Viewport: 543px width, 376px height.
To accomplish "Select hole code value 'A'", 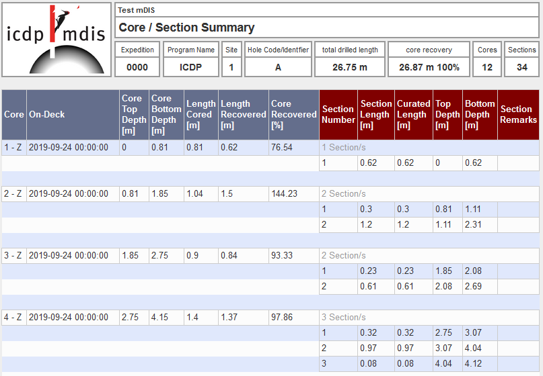I will tap(278, 67).
